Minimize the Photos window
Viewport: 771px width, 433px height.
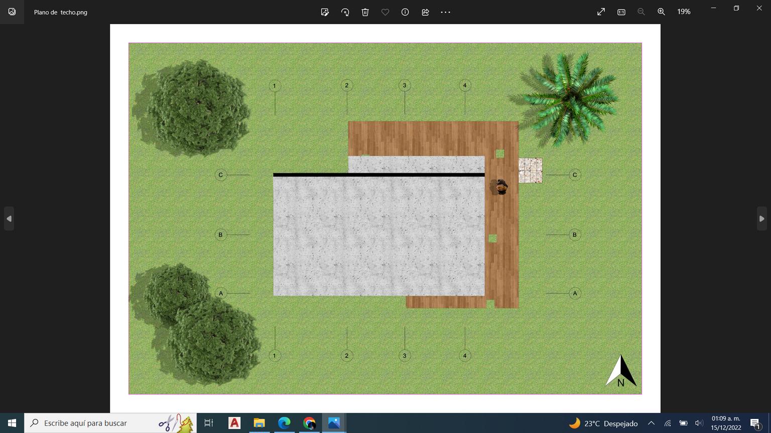pyautogui.click(x=713, y=8)
